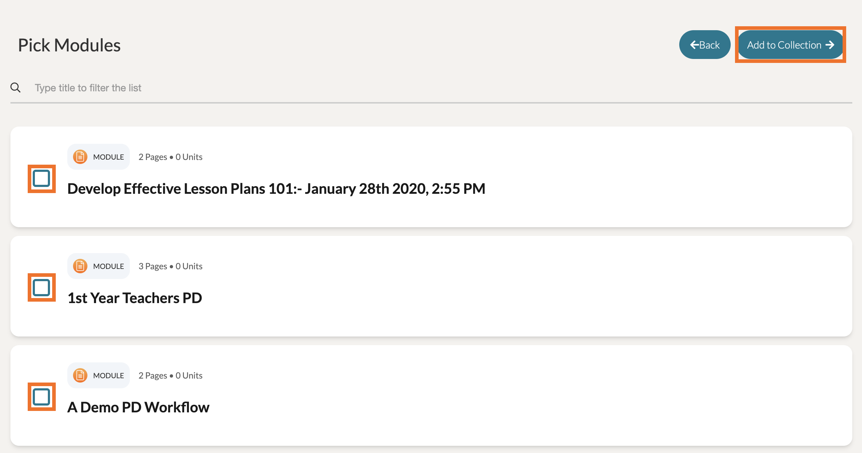Viewport: 862px width, 453px height.
Task: Click the module icon on the Develop Effective Lesson Plans card
Action: point(80,157)
